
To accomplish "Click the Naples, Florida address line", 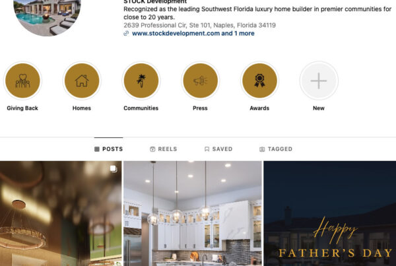I will 199,25.
